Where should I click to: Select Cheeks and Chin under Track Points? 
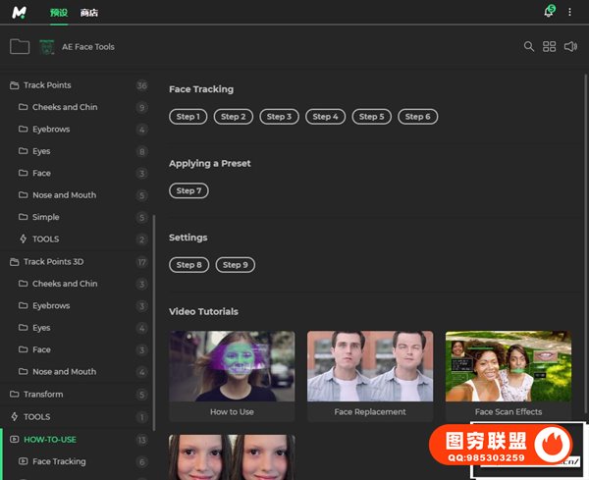pos(64,107)
